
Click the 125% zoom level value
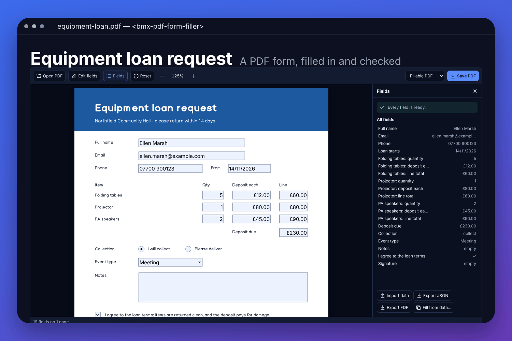177,76
